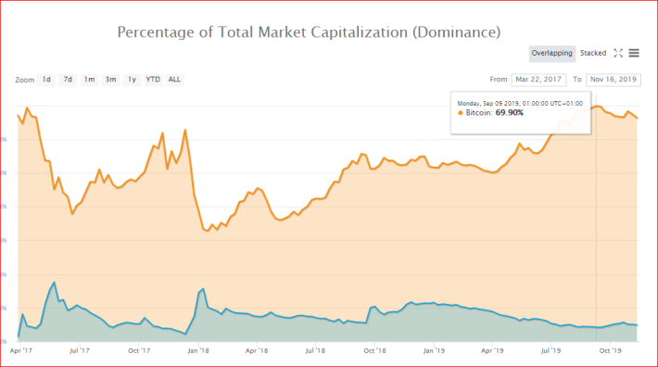Viewport: 658px width, 367px height.
Task: Set zoom range to 3m
Action: click(x=110, y=80)
